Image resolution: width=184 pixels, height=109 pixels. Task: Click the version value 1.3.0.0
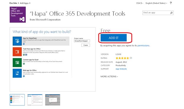pos(118,54)
